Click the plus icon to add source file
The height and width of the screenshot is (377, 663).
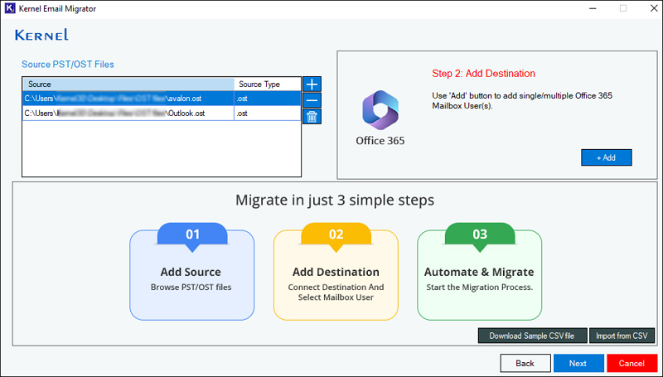312,85
